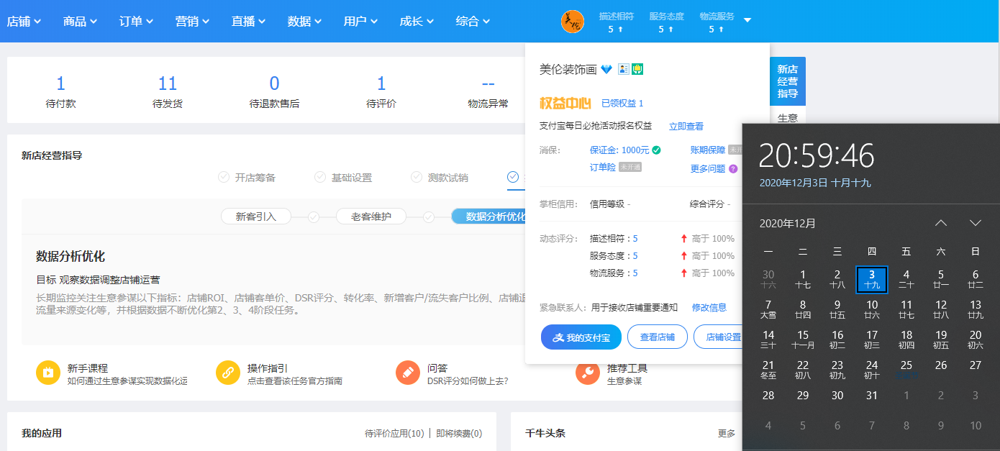The height and width of the screenshot is (451, 1000).
Task: Expand the 综合 menu
Action: coord(473,21)
